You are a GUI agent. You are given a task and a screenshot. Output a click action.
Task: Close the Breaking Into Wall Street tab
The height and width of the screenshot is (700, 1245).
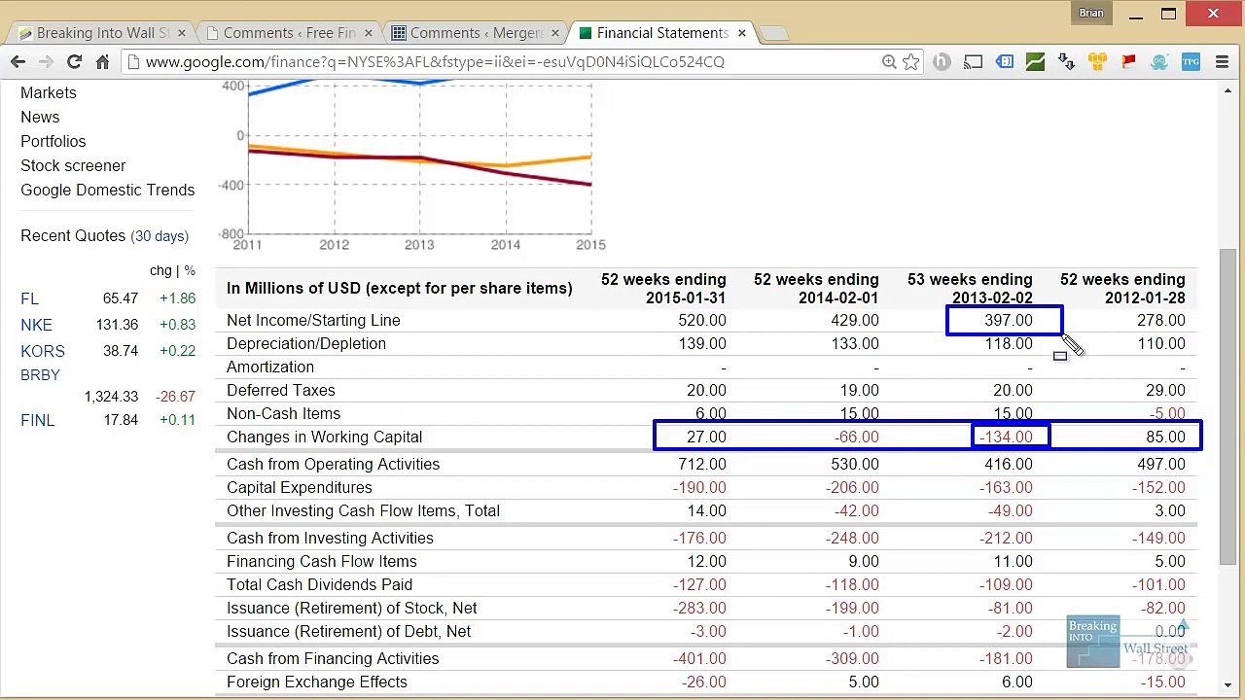(181, 33)
